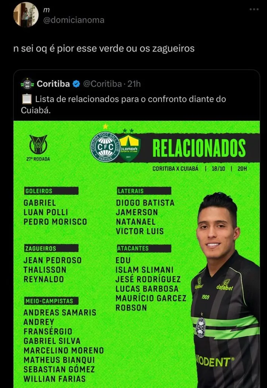Click the Brasileirão logo above 27ª Rodada
Viewport: 267px width, 388px height.
38,144
